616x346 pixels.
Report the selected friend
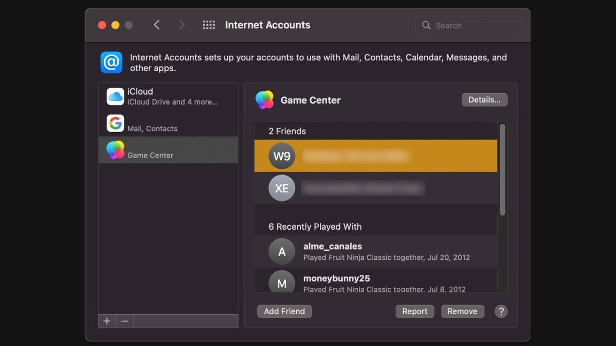[x=415, y=311]
